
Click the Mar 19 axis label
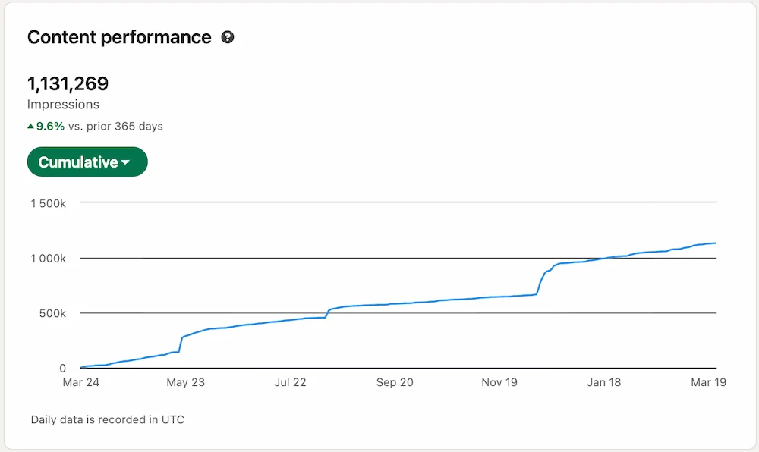(x=707, y=382)
